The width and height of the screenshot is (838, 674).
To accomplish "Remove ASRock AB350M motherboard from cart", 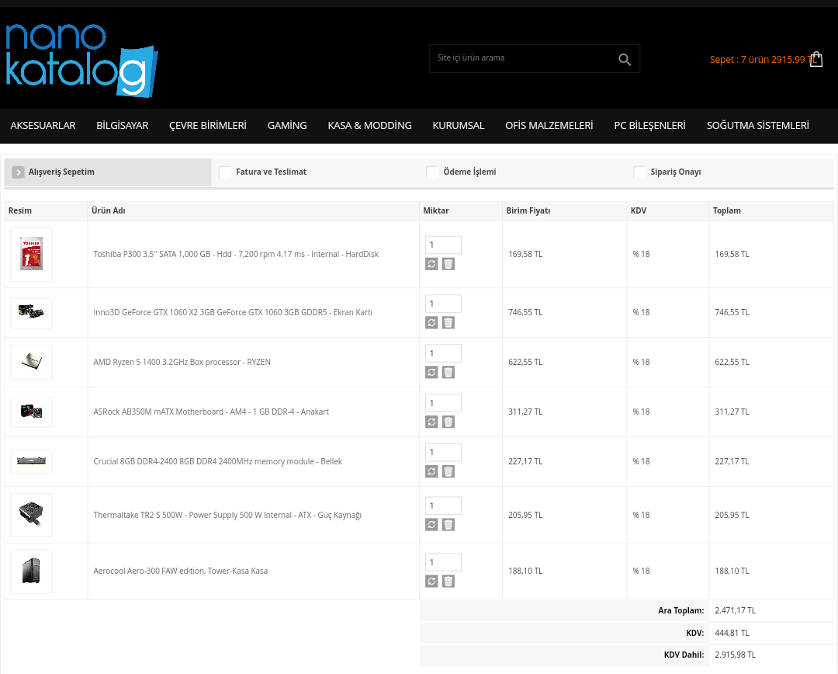I will (448, 422).
